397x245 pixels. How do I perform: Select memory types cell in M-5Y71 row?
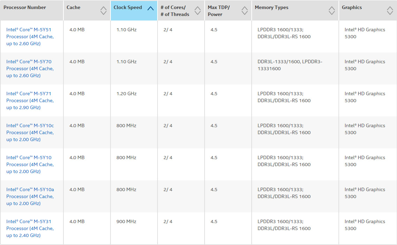click(284, 97)
